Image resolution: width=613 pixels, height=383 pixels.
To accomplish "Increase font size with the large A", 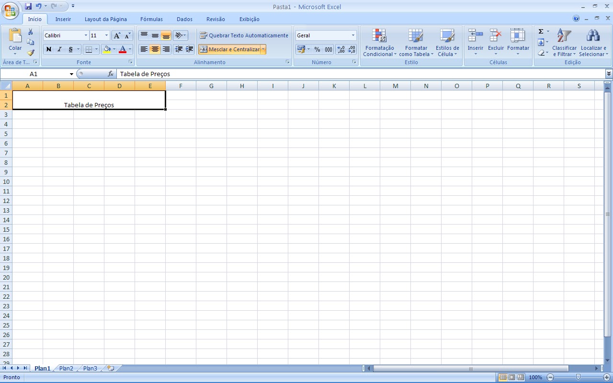I will point(117,35).
